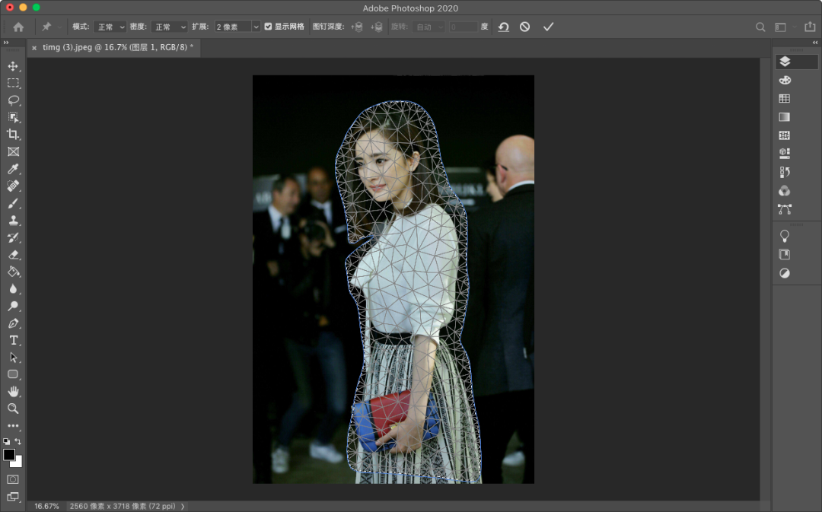Open status bar info chevron menu
Screen dimensions: 822x512
point(183,506)
